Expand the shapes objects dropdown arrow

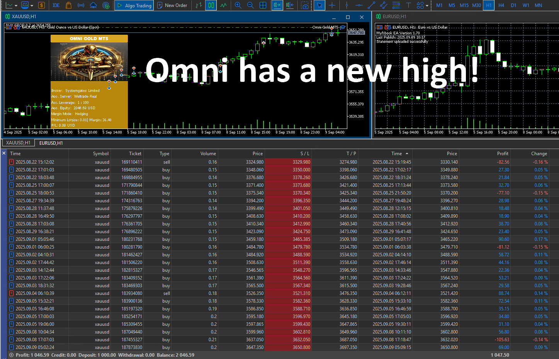tap(427, 5)
